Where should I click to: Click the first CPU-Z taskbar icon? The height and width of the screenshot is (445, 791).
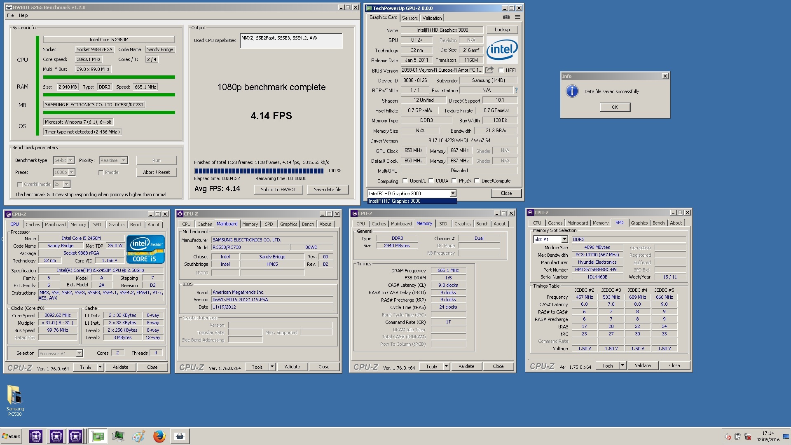36,436
